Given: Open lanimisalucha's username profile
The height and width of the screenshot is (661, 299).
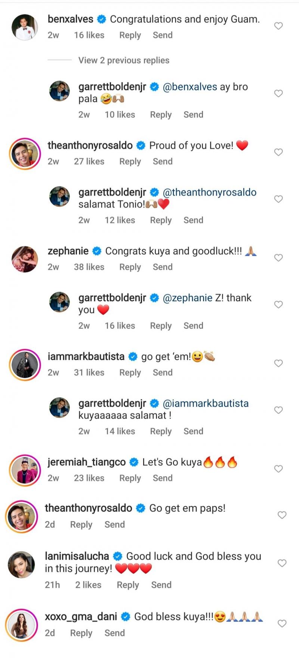Looking at the screenshot, I should coord(77,556).
